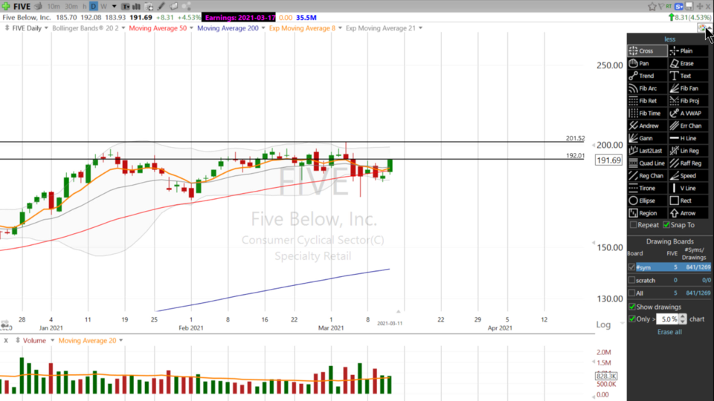The width and height of the screenshot is (714, 401).
Task: Select the Last2Last tool
Action: click(647, 151)
